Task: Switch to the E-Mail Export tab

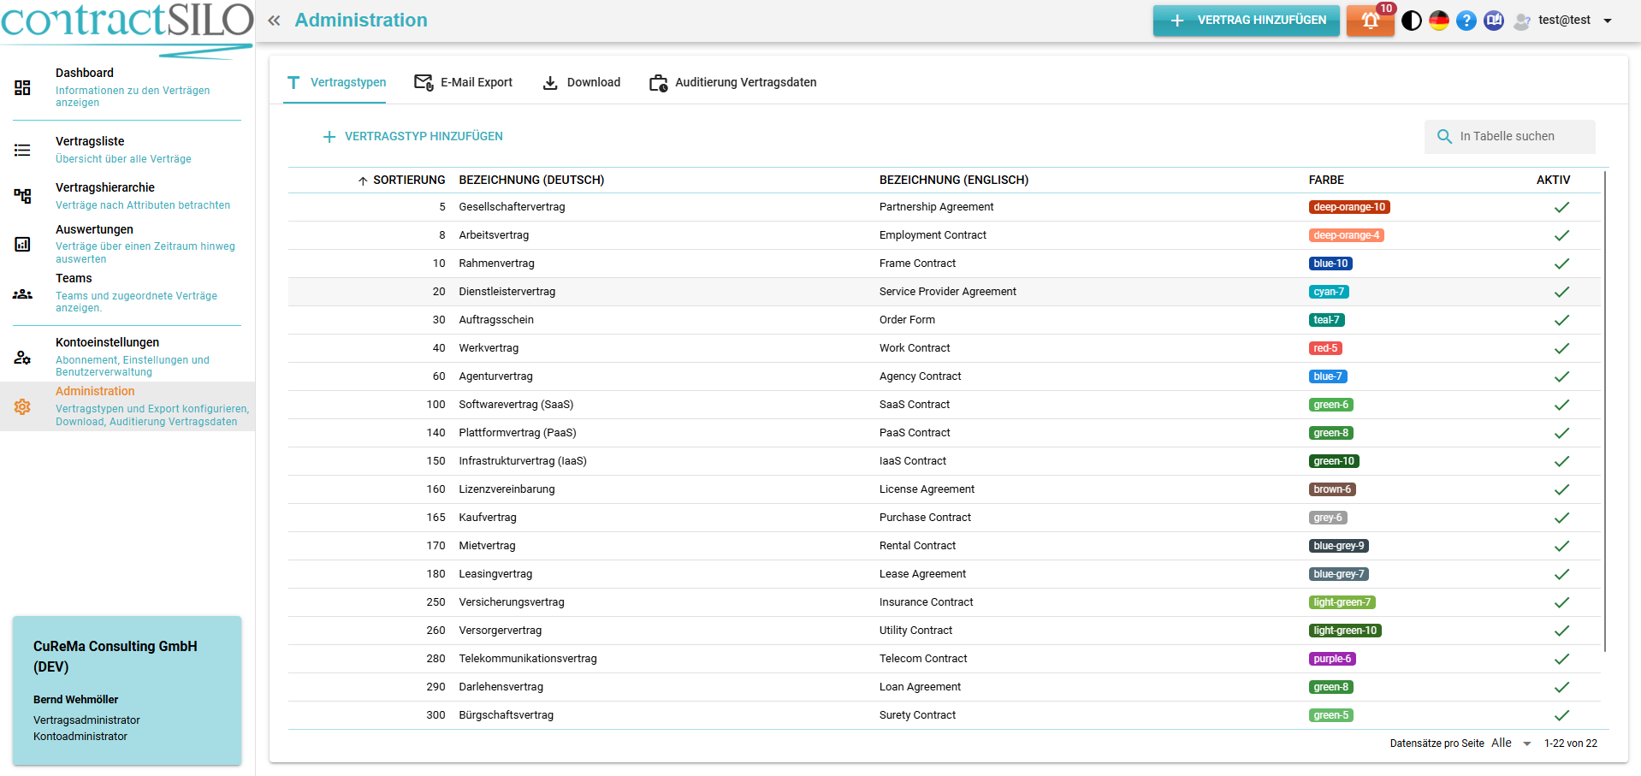Action: [x=463, y=82]
